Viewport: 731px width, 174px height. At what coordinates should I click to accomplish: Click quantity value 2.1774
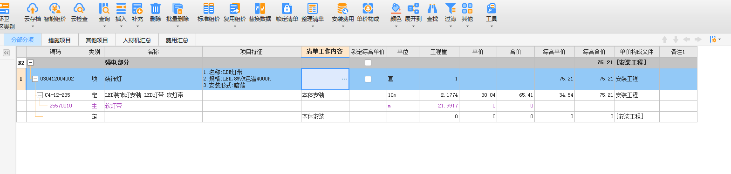tap(449, 95)
